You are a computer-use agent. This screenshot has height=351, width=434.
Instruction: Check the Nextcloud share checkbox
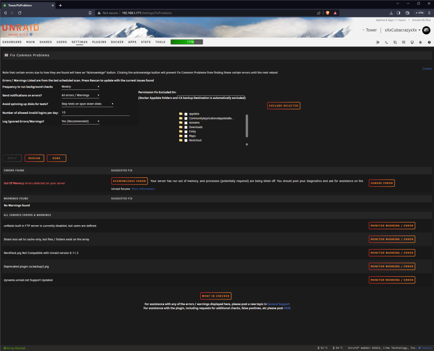(x=186, y=141)
